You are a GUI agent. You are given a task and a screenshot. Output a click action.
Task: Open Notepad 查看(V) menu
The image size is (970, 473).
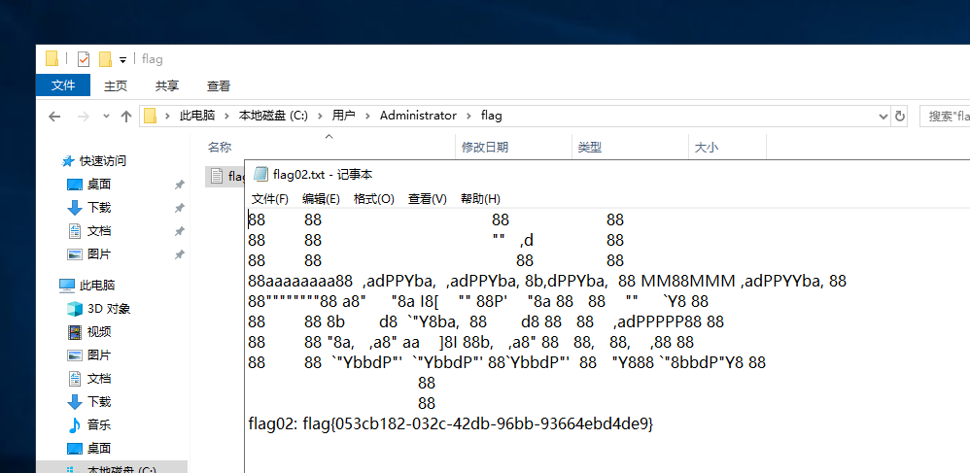(x=428, y=198)
